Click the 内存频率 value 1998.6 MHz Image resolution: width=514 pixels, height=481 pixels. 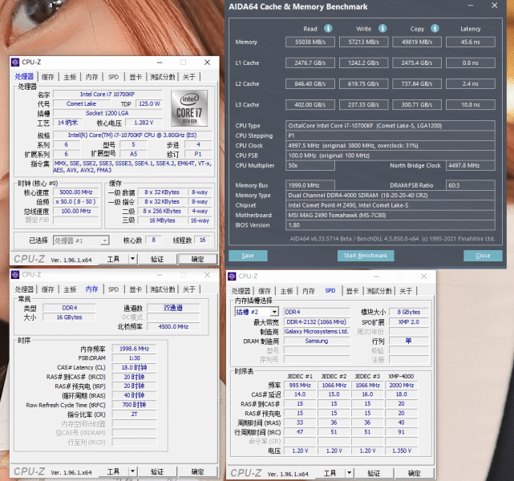134,349
